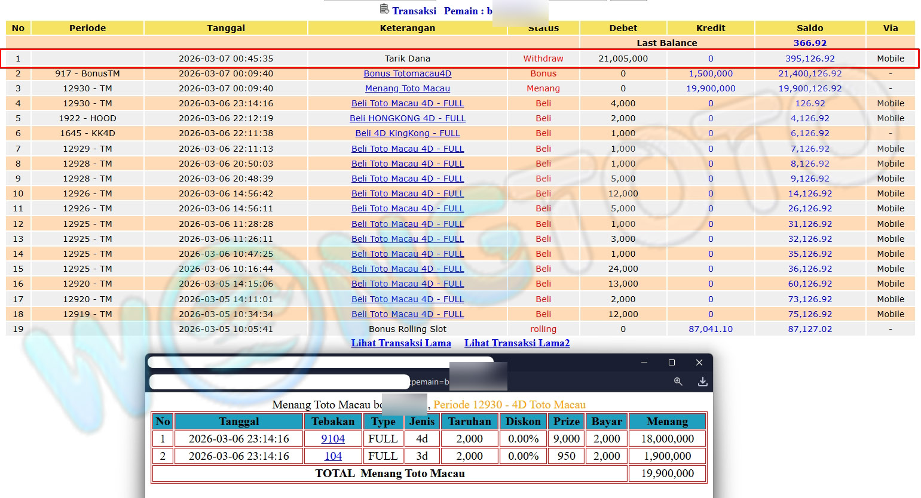Click the zoom magnifier icon in popup
The width and height of the screenshot is (921, 498).
click(x=678, y=382)
